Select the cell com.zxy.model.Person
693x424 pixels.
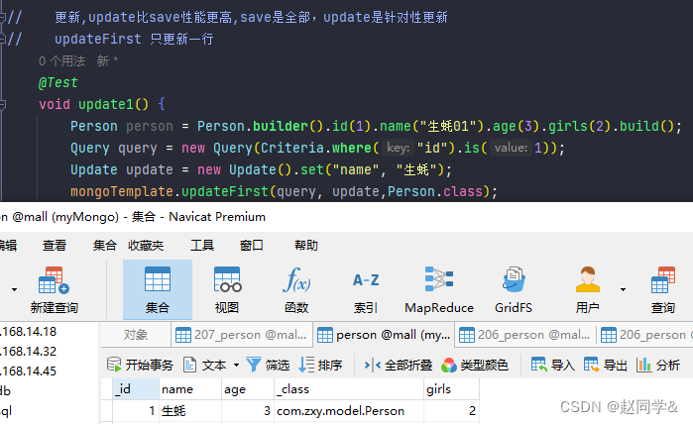pos(349,411)
